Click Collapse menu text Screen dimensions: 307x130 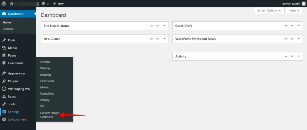pos(18,119)
